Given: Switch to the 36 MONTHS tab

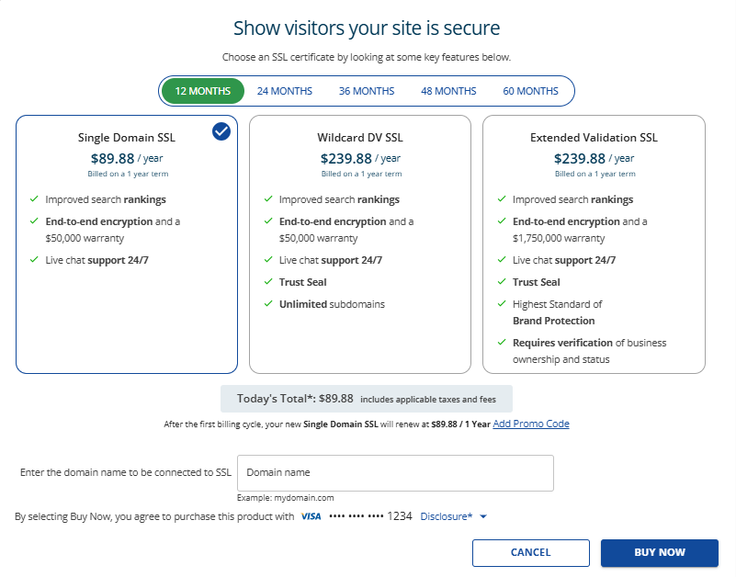Looking at the screenshot, I should tap(367, 91).
